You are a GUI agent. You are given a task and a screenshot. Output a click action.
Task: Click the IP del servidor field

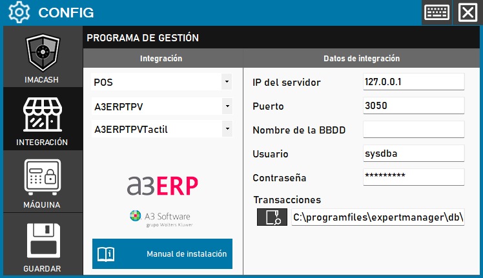413,82
